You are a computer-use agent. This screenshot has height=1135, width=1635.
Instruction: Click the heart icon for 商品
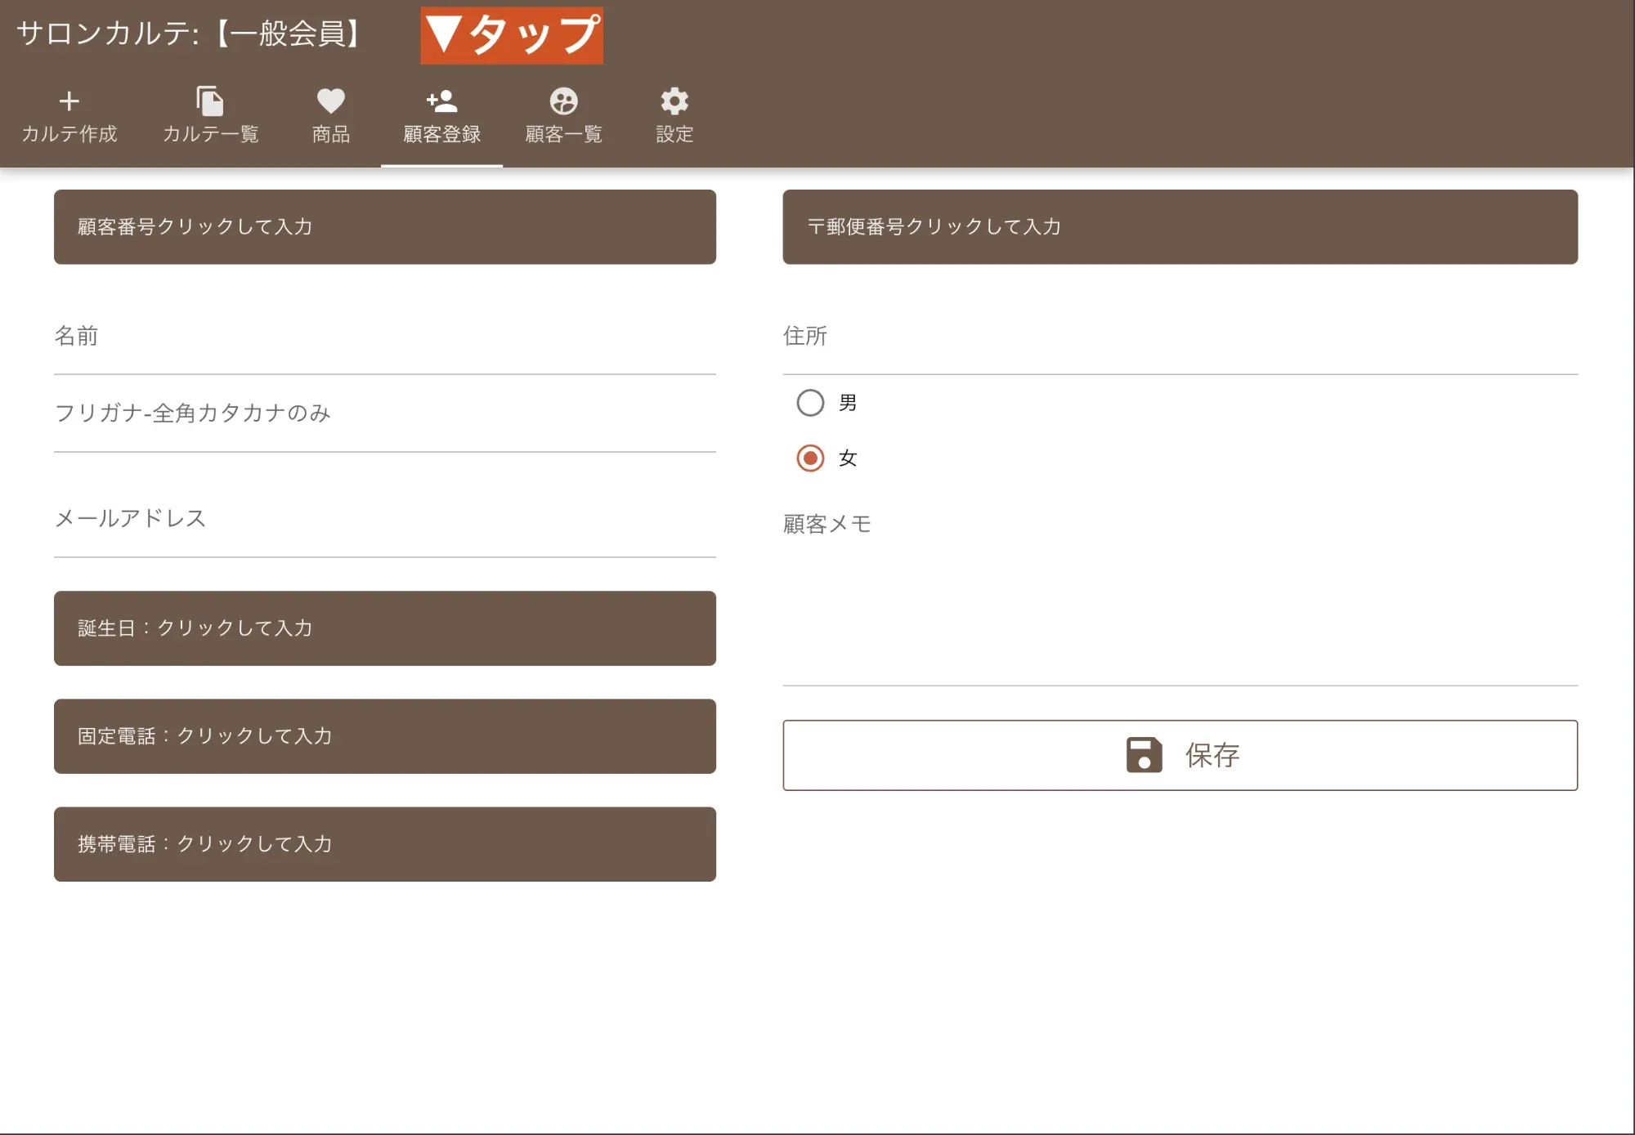(329, 101)
